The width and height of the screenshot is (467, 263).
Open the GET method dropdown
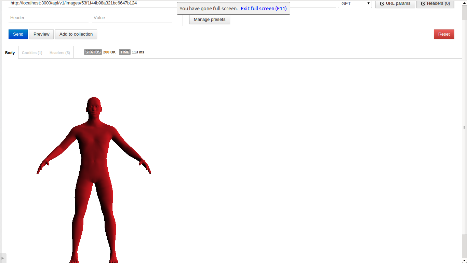click(x=355, y=4)
